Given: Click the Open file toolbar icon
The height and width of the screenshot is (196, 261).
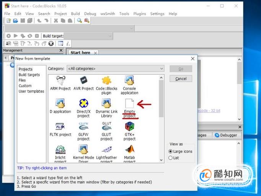Looking at the screenshot, I should coord(15,21).
